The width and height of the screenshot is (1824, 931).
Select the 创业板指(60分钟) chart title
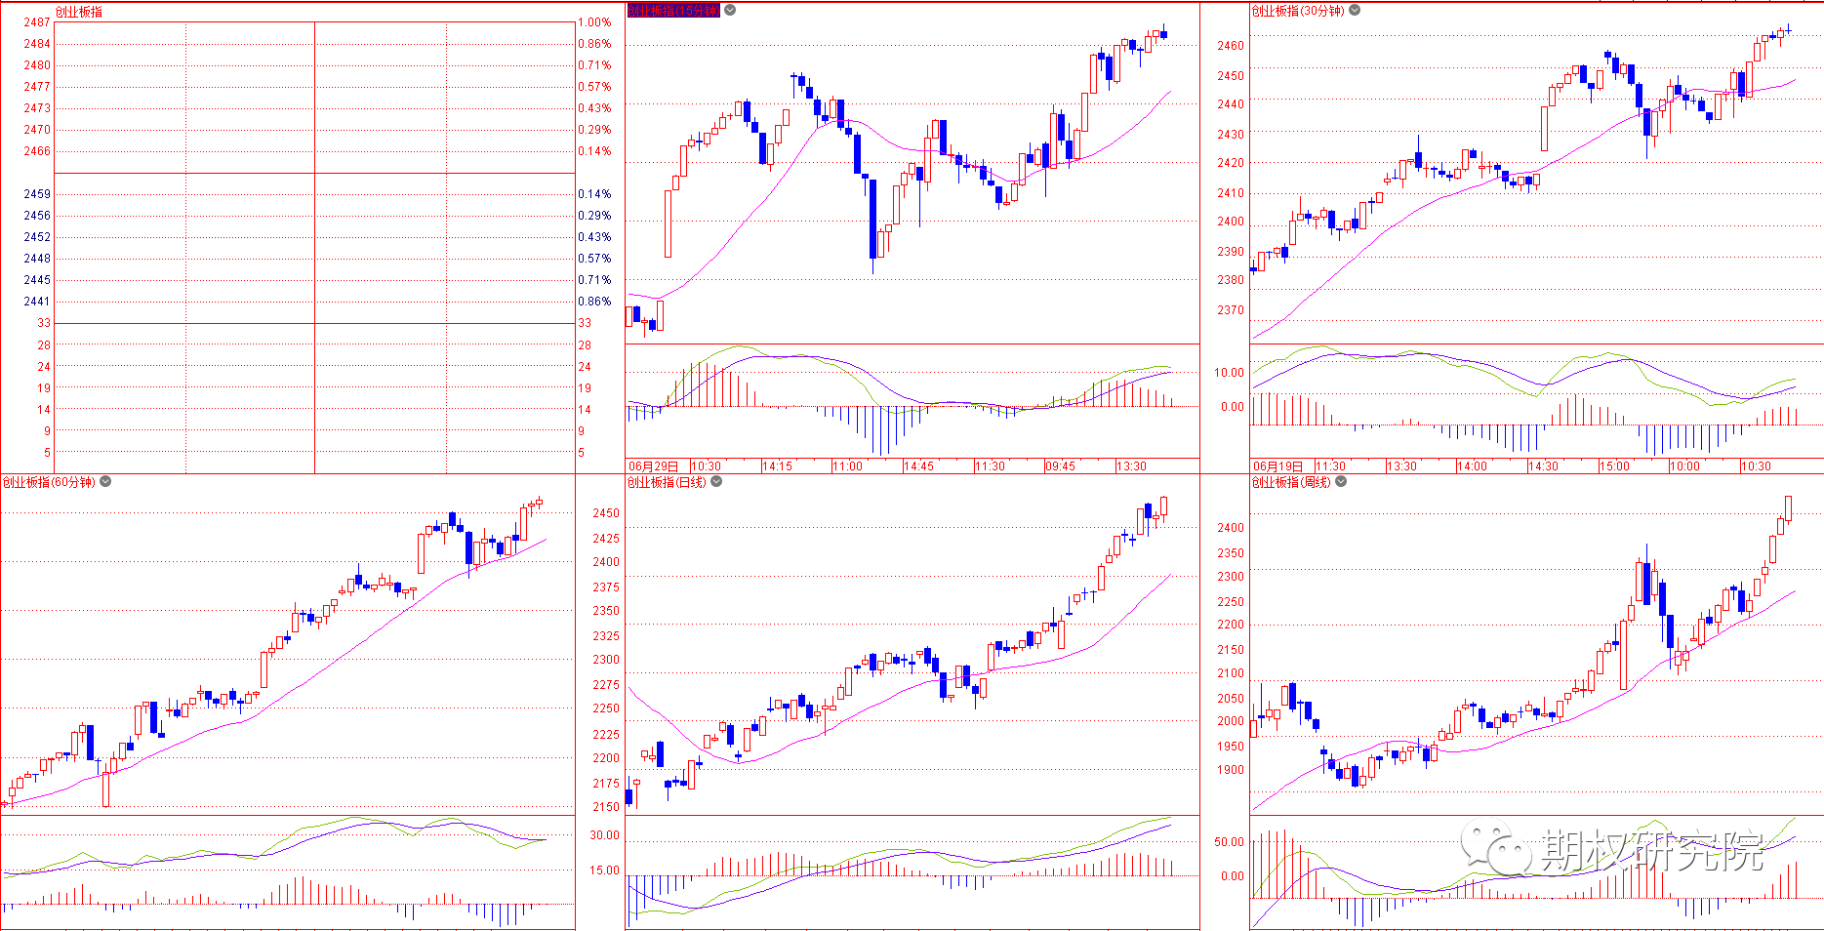click(49, 482)
